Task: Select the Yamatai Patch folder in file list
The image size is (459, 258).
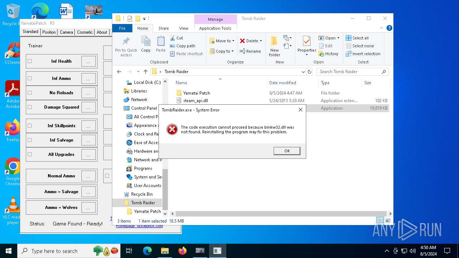Action: (197, 93)
